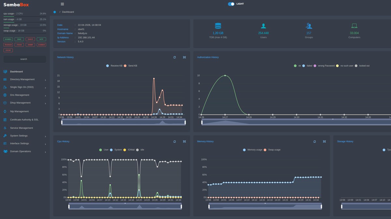
Task: Refresh the Memory History chart
Action: (x=315, y=141)
